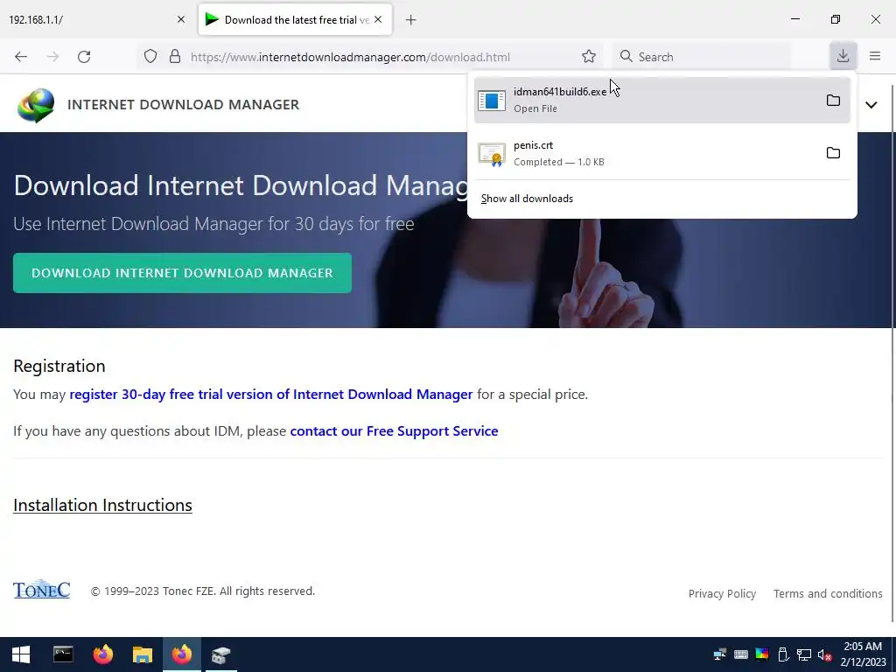Screen dimensions: 896x672
Task: Bookmark this page with the star icon
Action: pyautogui.click(x=589, y=57)
